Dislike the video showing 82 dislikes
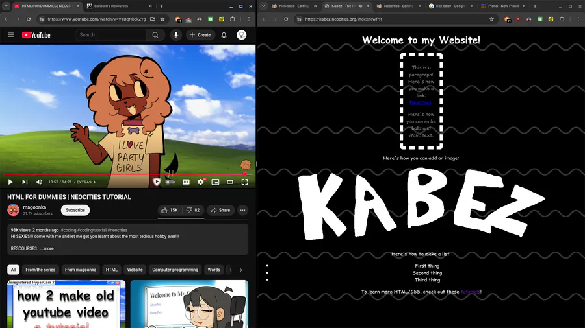The image size is (585, 328). click(193, 210)
